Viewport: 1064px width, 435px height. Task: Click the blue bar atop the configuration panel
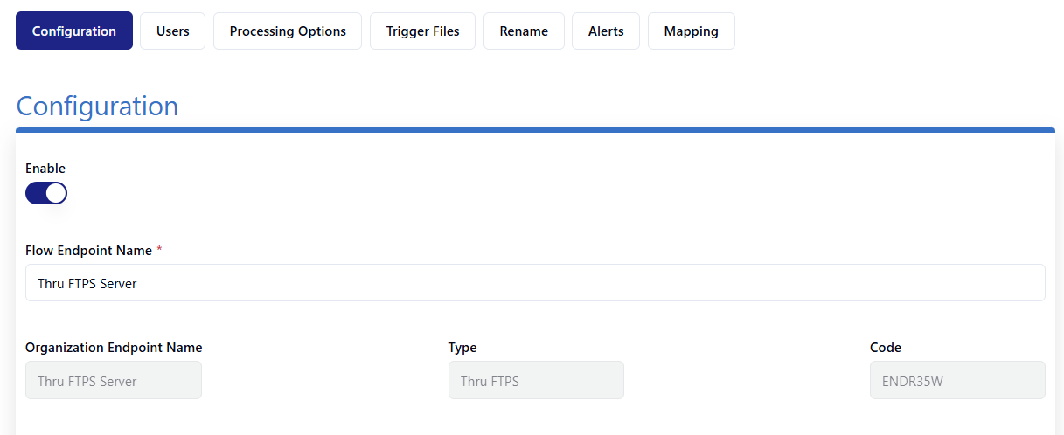click(x=535, y=129)
